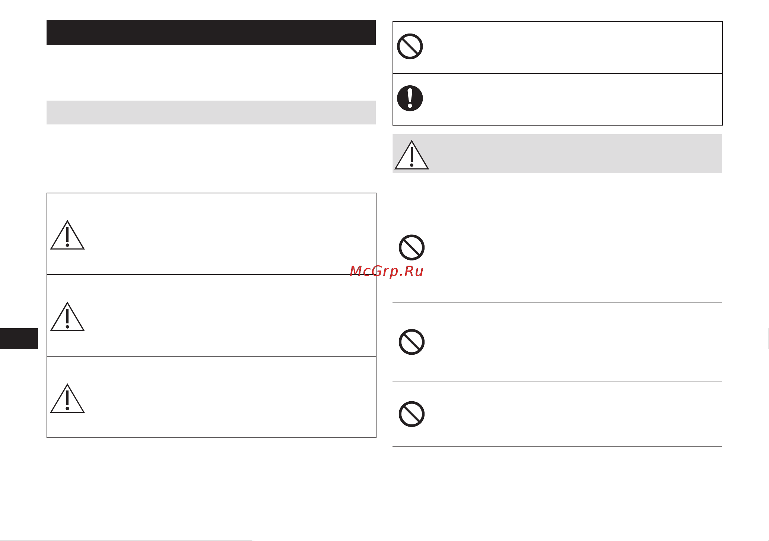This screenshot has height=541, width=769.
Task: Click the prohibition symbol just under the gray banner
Action: tap(411, 247)
